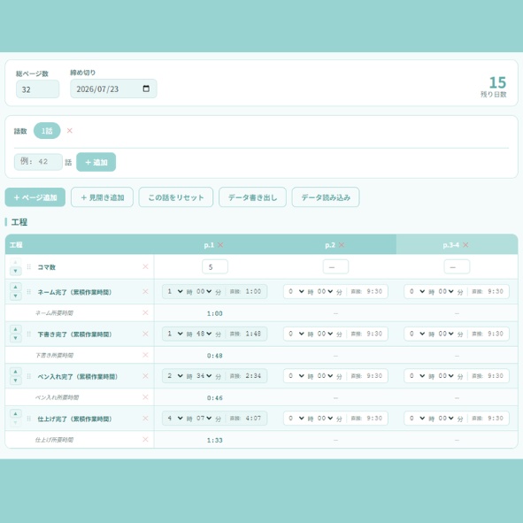This screenshot has height=523, width=523.
Task: Click the この話をリセット button
Action: [x=176, y=197]
